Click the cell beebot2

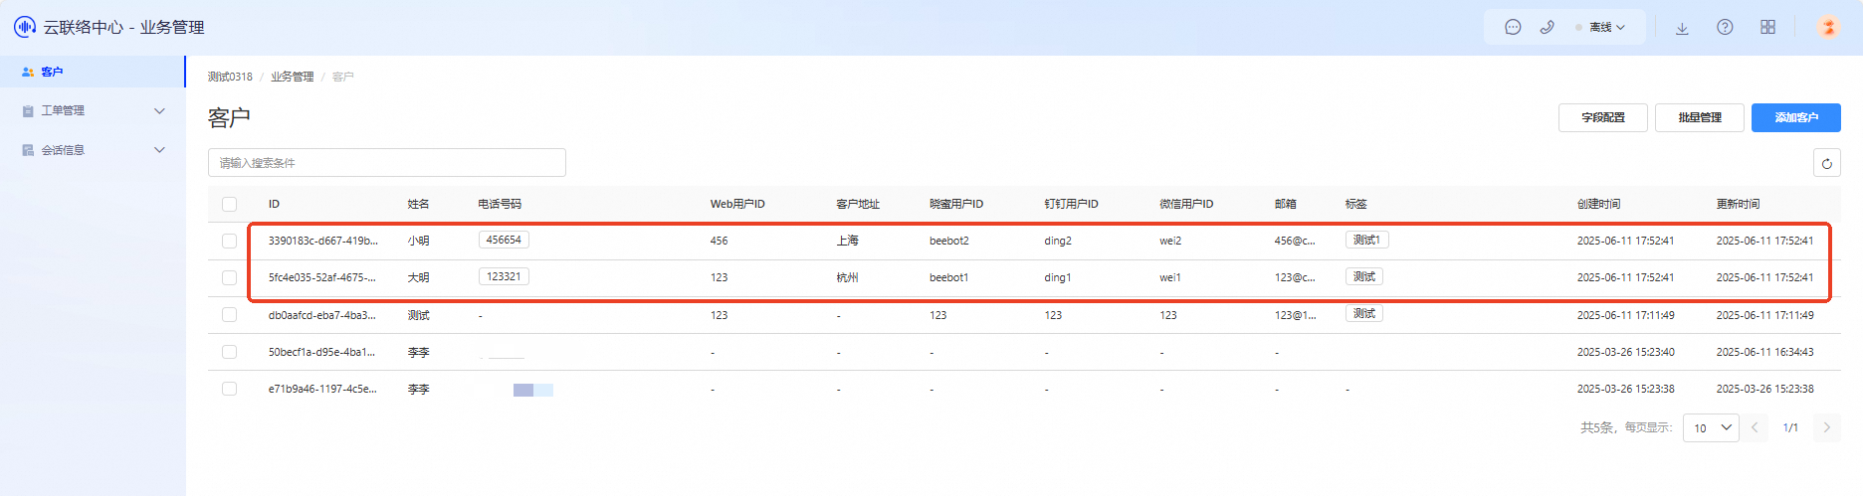coord(948,241)
